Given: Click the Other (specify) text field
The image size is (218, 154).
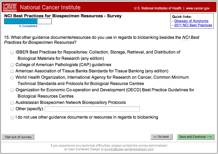Looking at the screenshot, I should (x=92, y=109).
